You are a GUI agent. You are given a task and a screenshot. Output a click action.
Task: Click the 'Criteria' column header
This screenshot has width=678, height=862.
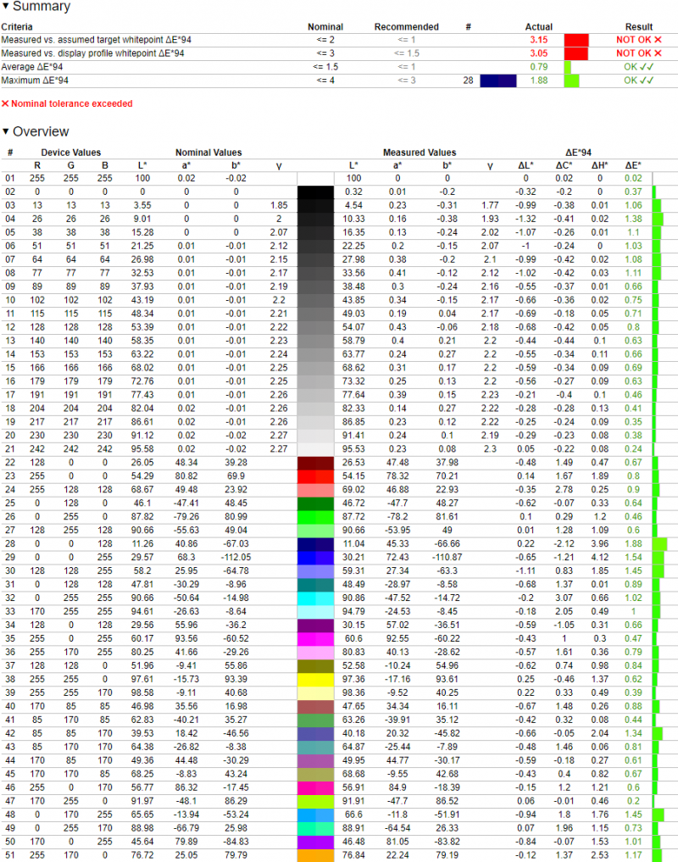tap(16, 27)
